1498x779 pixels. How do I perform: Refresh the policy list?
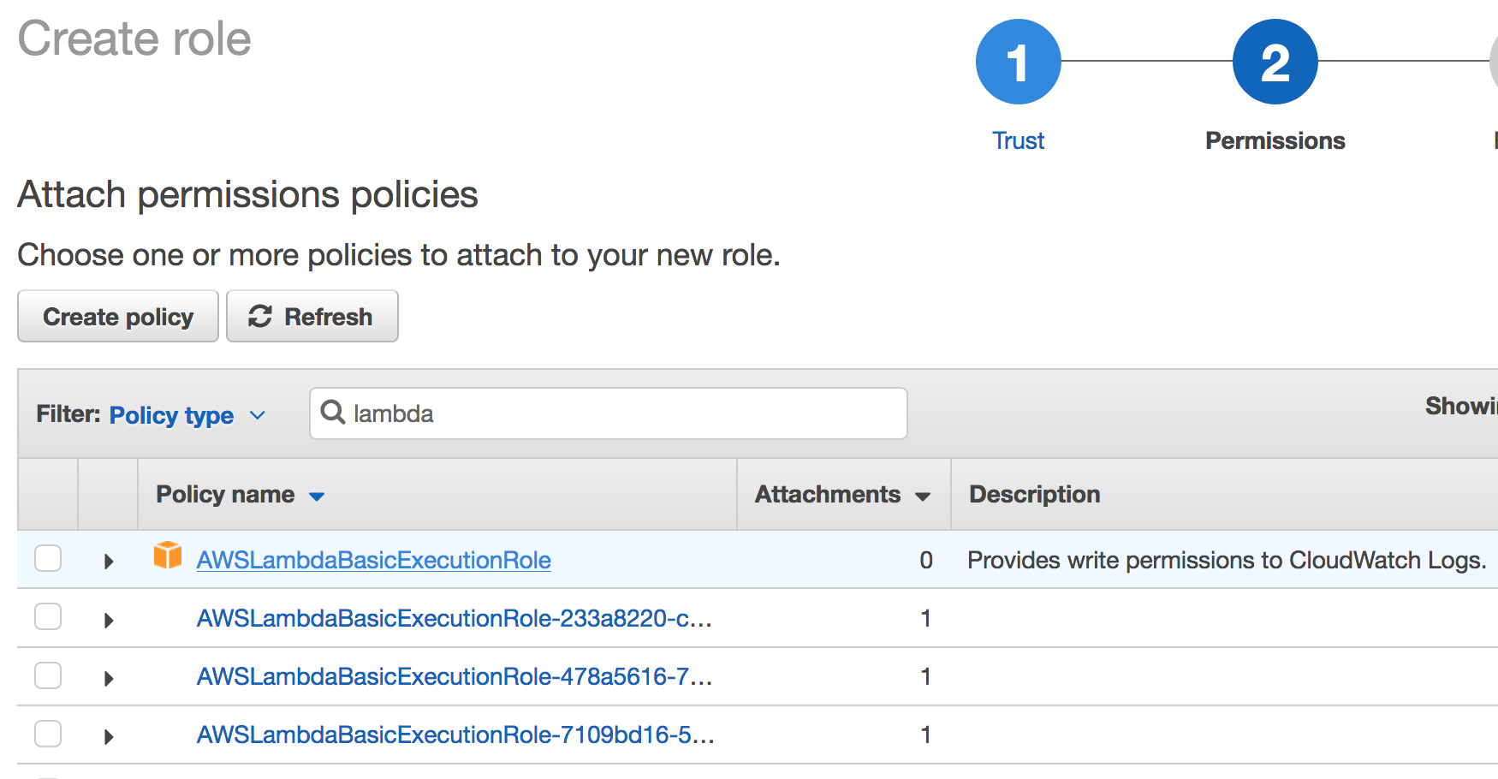click(312, 317)
